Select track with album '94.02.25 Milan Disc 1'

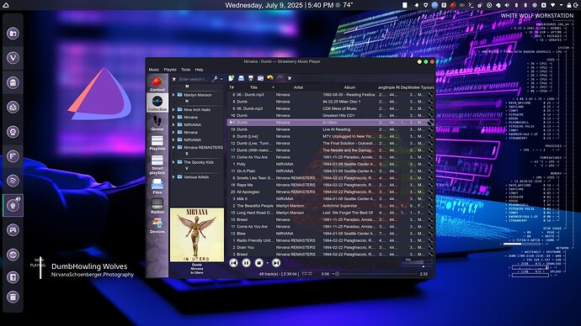tap(329, 102)
